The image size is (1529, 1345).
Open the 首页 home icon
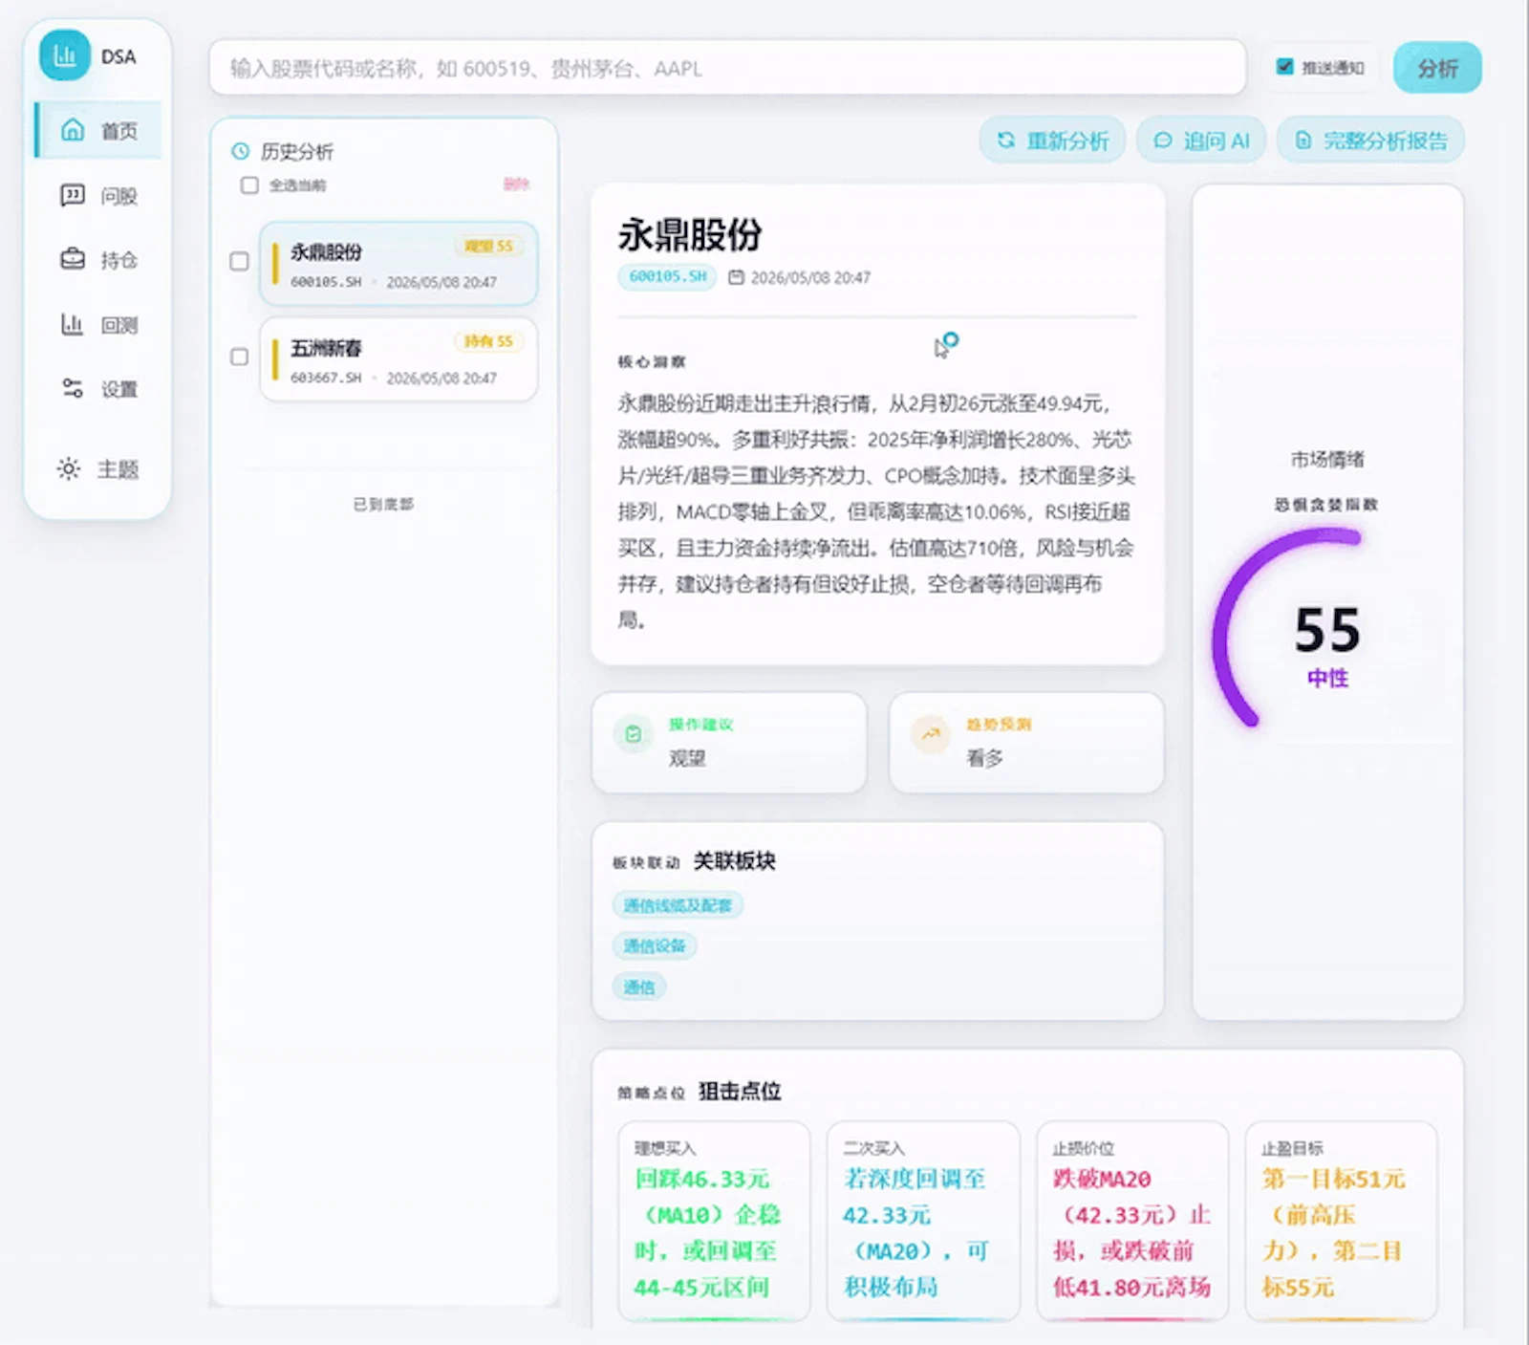point(73,129)
